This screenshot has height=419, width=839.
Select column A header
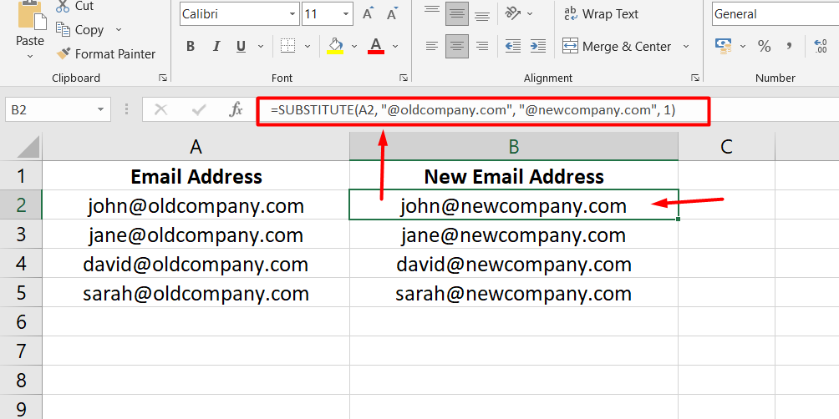196,146
